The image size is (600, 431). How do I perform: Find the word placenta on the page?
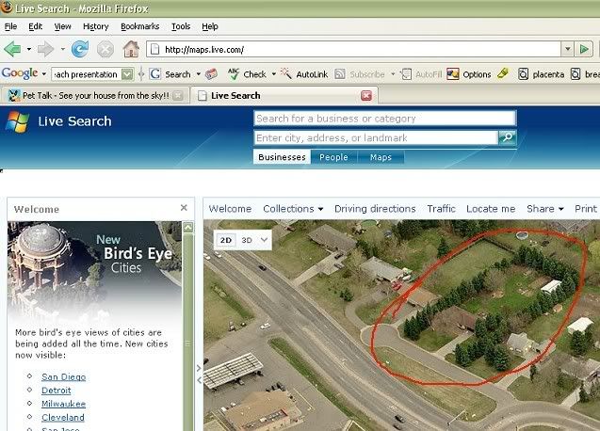[542, 73]
